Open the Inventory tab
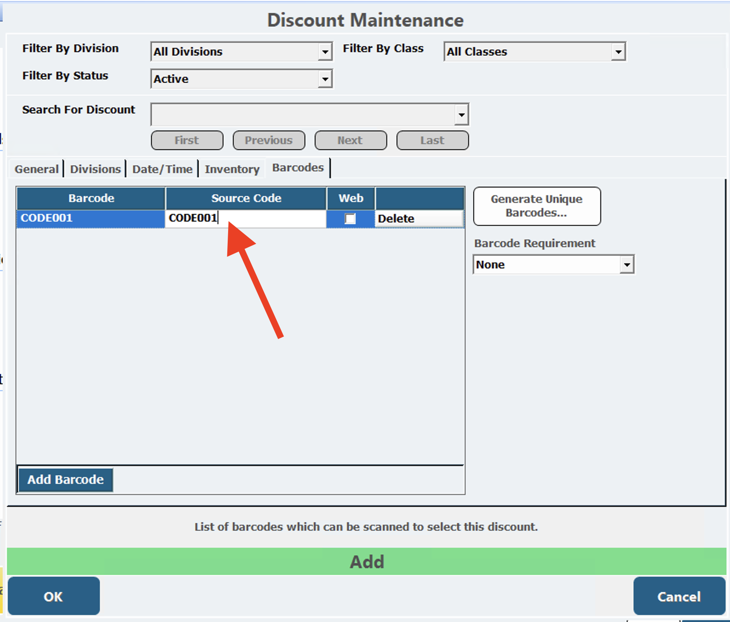 click(232, 169)
